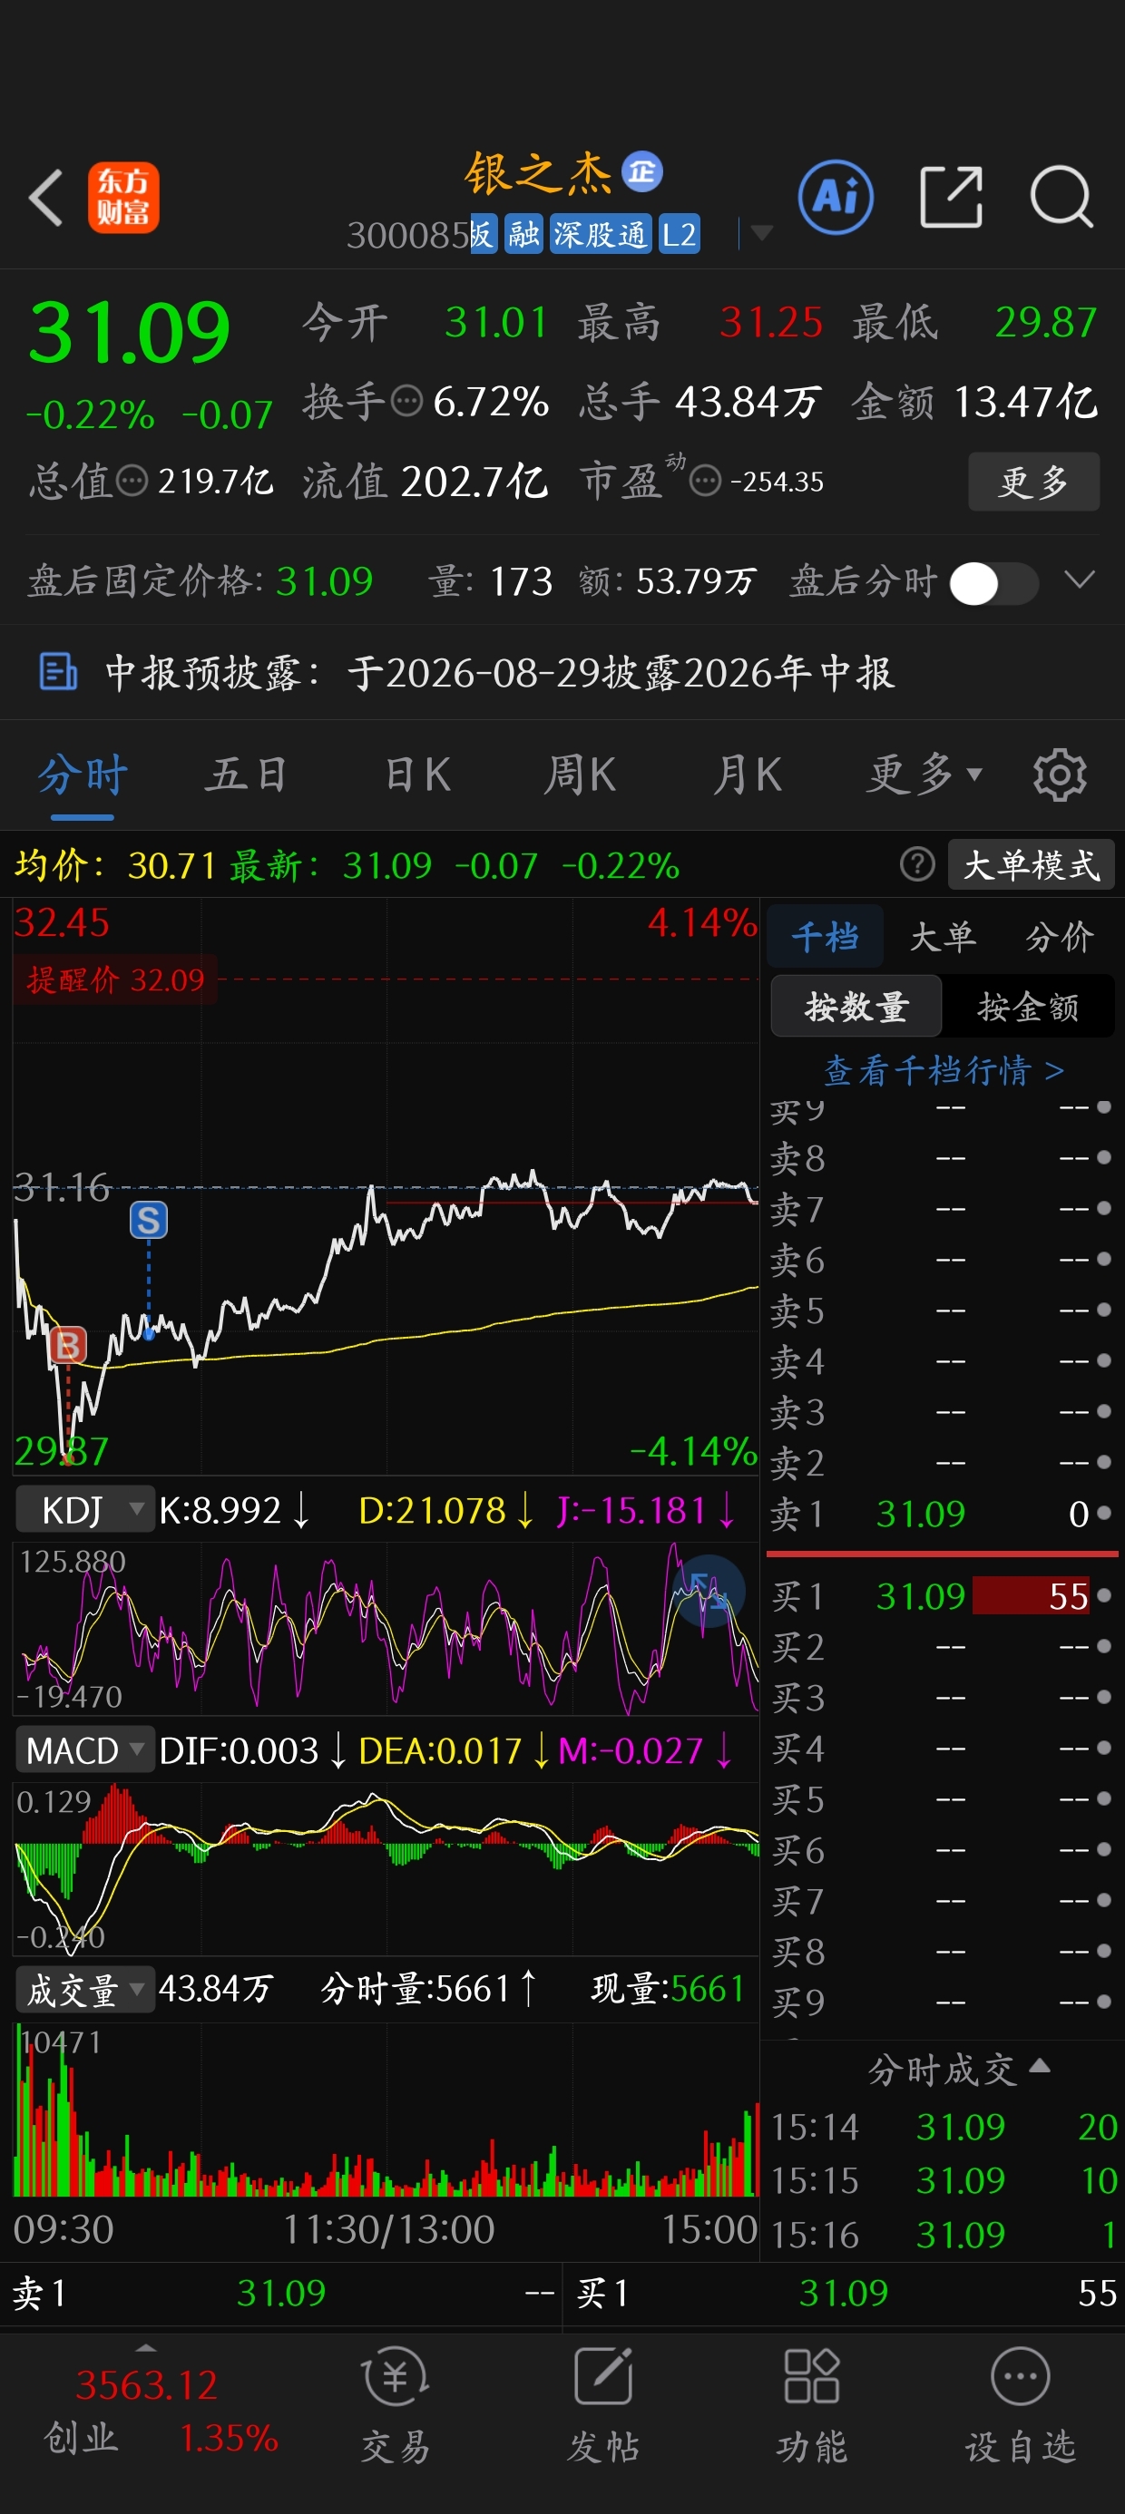This screenshot has width=1125, height=2514.
Task: Tap the info icon beside 换手
Action: 406,401
